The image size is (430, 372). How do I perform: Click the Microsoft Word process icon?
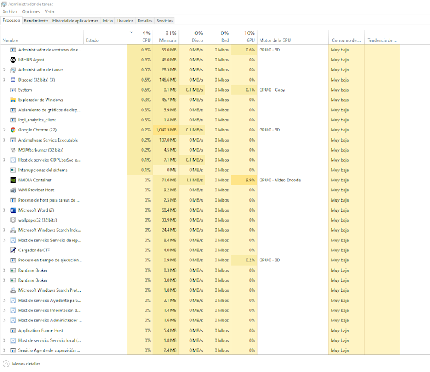point(13,210)
